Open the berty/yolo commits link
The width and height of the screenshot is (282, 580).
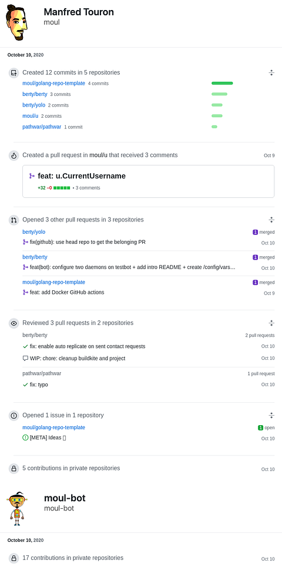click(x=33, y=105)
